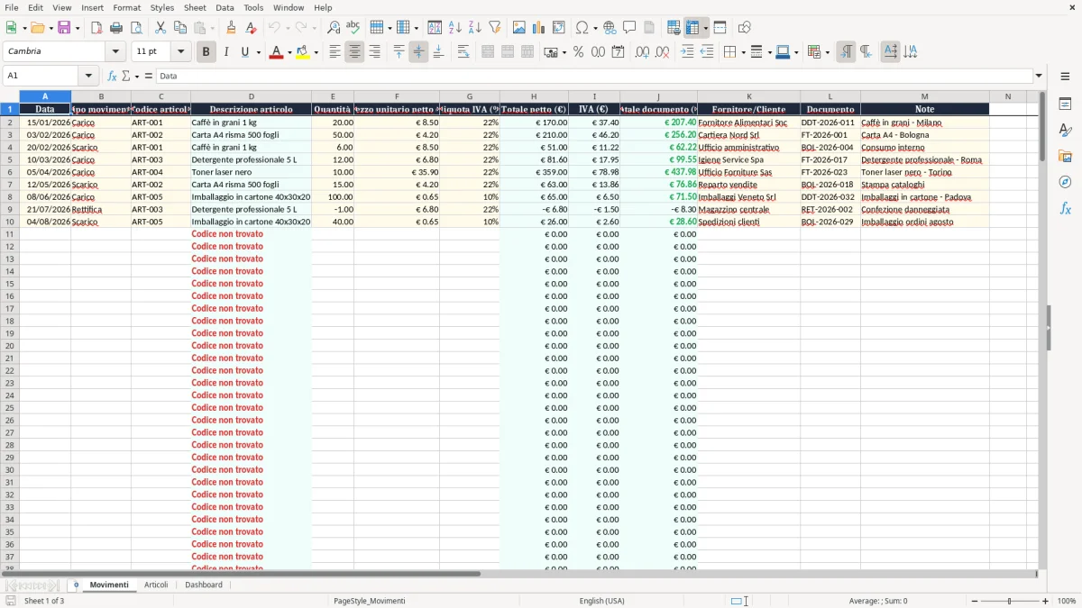Viewport: 1082px width, 608px height.
Task: Open the Function Wizard fx icon
Action: tap(113, 76)
